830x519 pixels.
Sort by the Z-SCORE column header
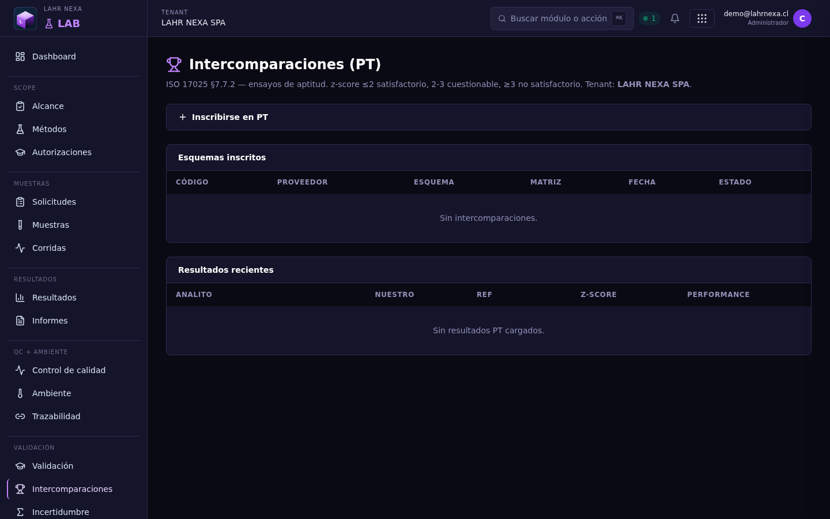598,295
